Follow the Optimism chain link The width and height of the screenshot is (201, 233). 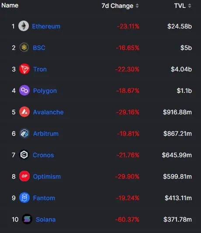47,177
